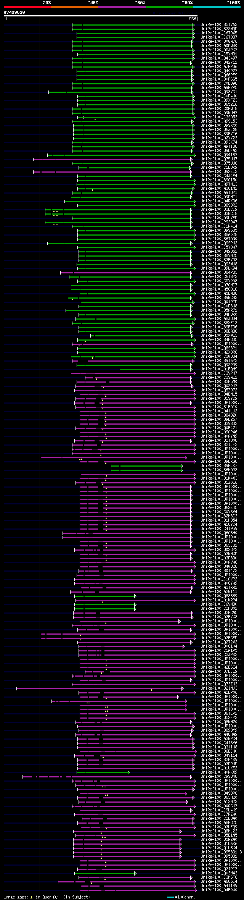Select the UniRef100_B1K4X3 label
244x900 pixels.
coord(219,478)
